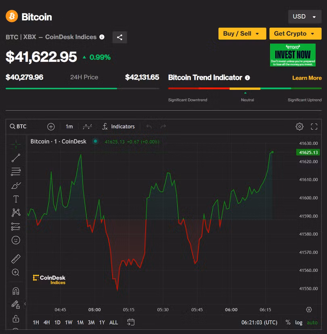Enter fullscreen chart mode

click(x=314, y=127)
